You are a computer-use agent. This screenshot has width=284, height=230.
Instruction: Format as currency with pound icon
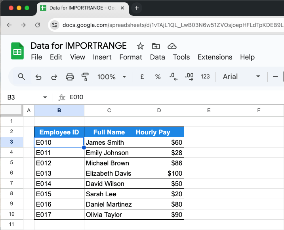142,77
